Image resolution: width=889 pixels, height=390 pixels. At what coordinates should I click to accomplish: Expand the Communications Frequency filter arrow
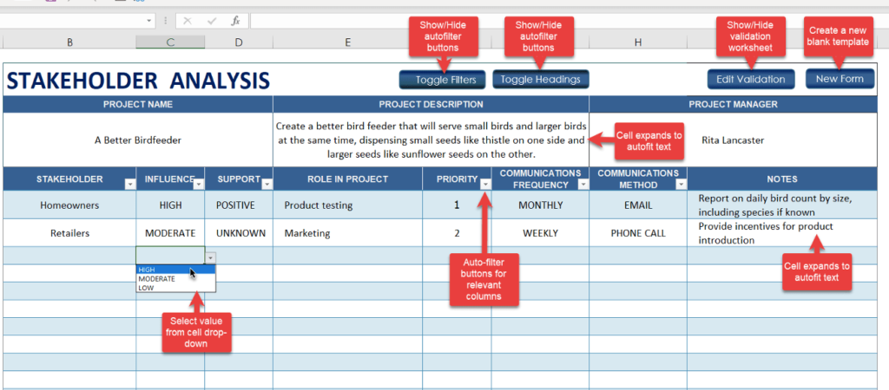coord(583,184)
